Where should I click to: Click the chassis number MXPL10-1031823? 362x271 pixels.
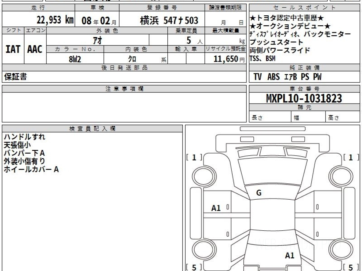[x=304, y=98]
